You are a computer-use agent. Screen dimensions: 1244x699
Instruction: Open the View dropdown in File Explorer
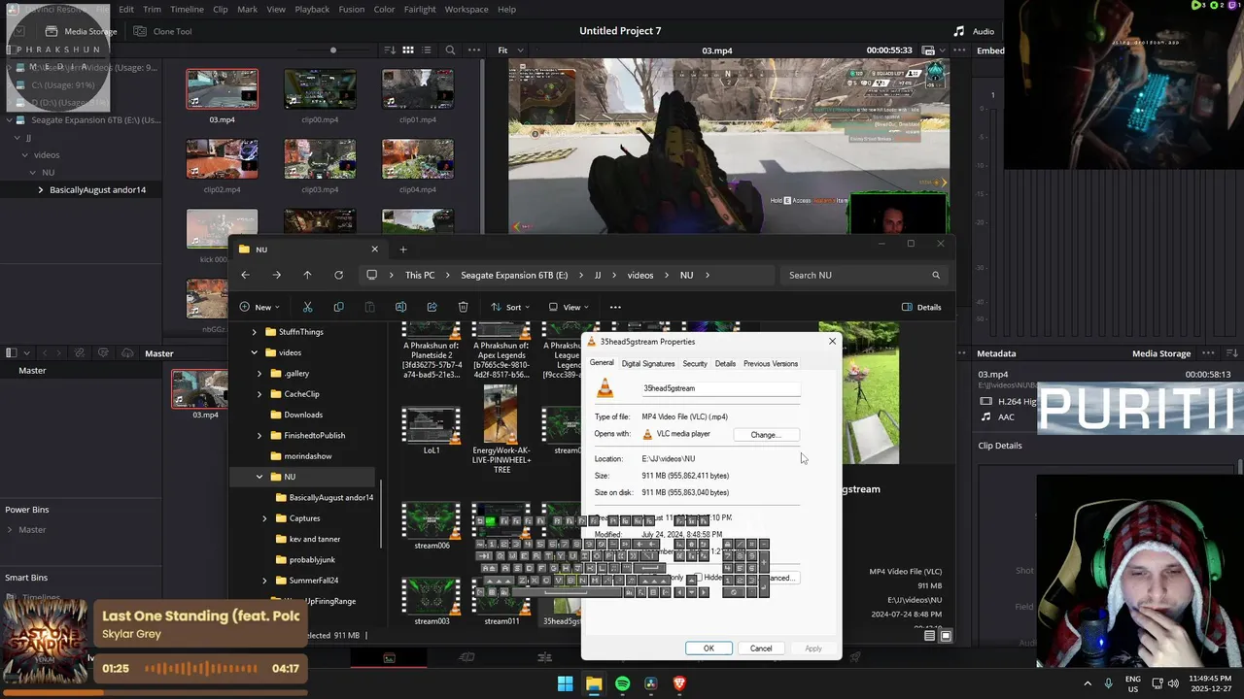click(x=569, y=307)
